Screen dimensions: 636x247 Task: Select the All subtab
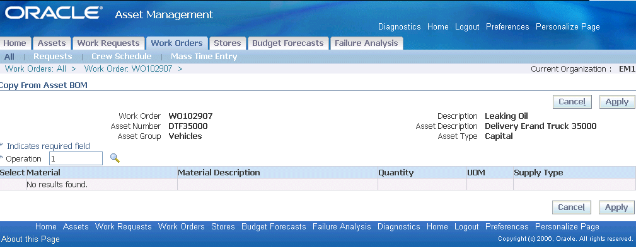9,57
